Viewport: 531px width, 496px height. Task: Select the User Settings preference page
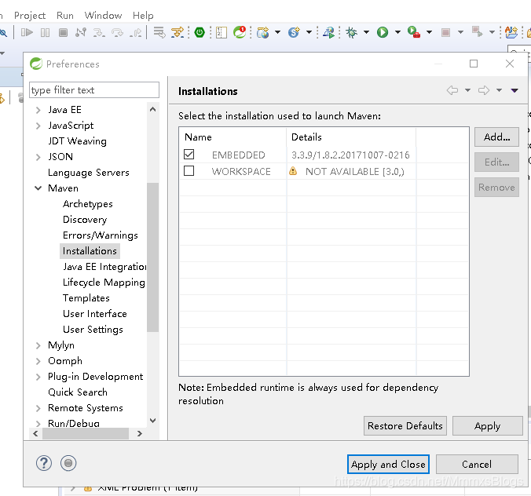pyautogui.click(x=93, y=330)
